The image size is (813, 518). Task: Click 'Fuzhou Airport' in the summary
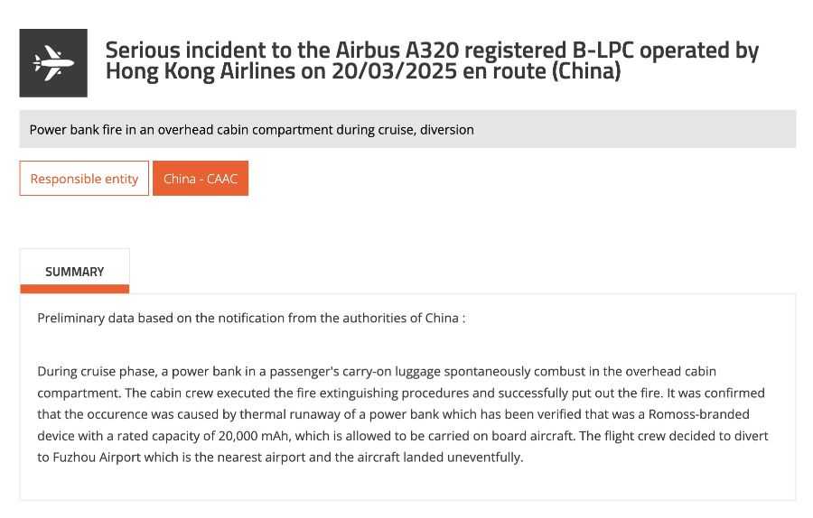[x=94, y=458]
